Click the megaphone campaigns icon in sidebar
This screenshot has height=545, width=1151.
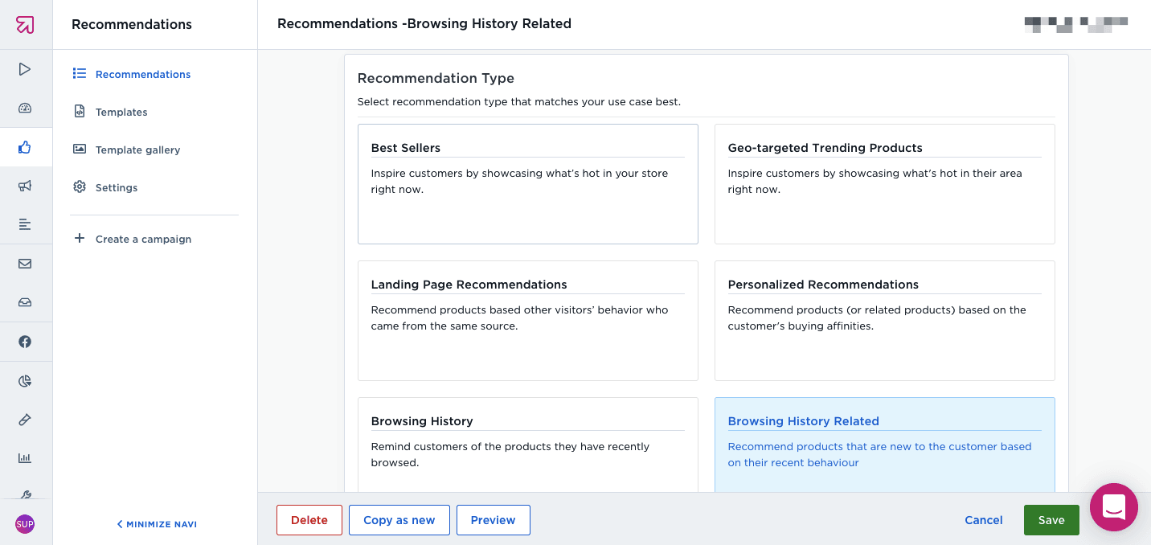click(x=25, y=186)
